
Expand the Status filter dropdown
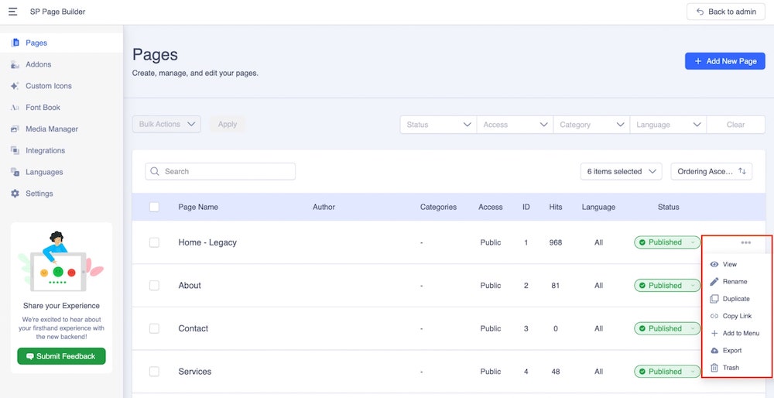click(438, 125)
